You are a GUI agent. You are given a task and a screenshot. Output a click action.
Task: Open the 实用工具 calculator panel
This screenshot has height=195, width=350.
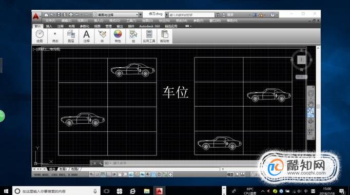[149, 36]
